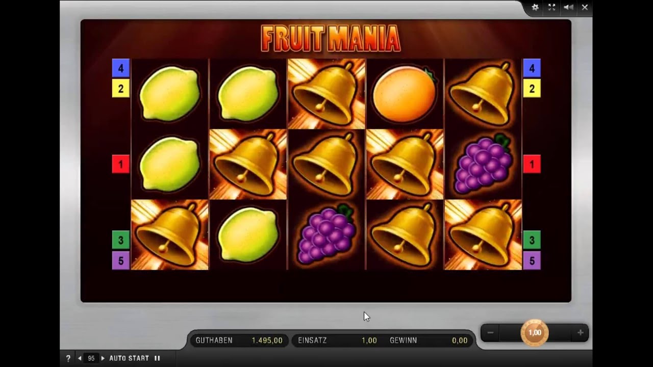Increase bet with plus button

tap(580, 333)
